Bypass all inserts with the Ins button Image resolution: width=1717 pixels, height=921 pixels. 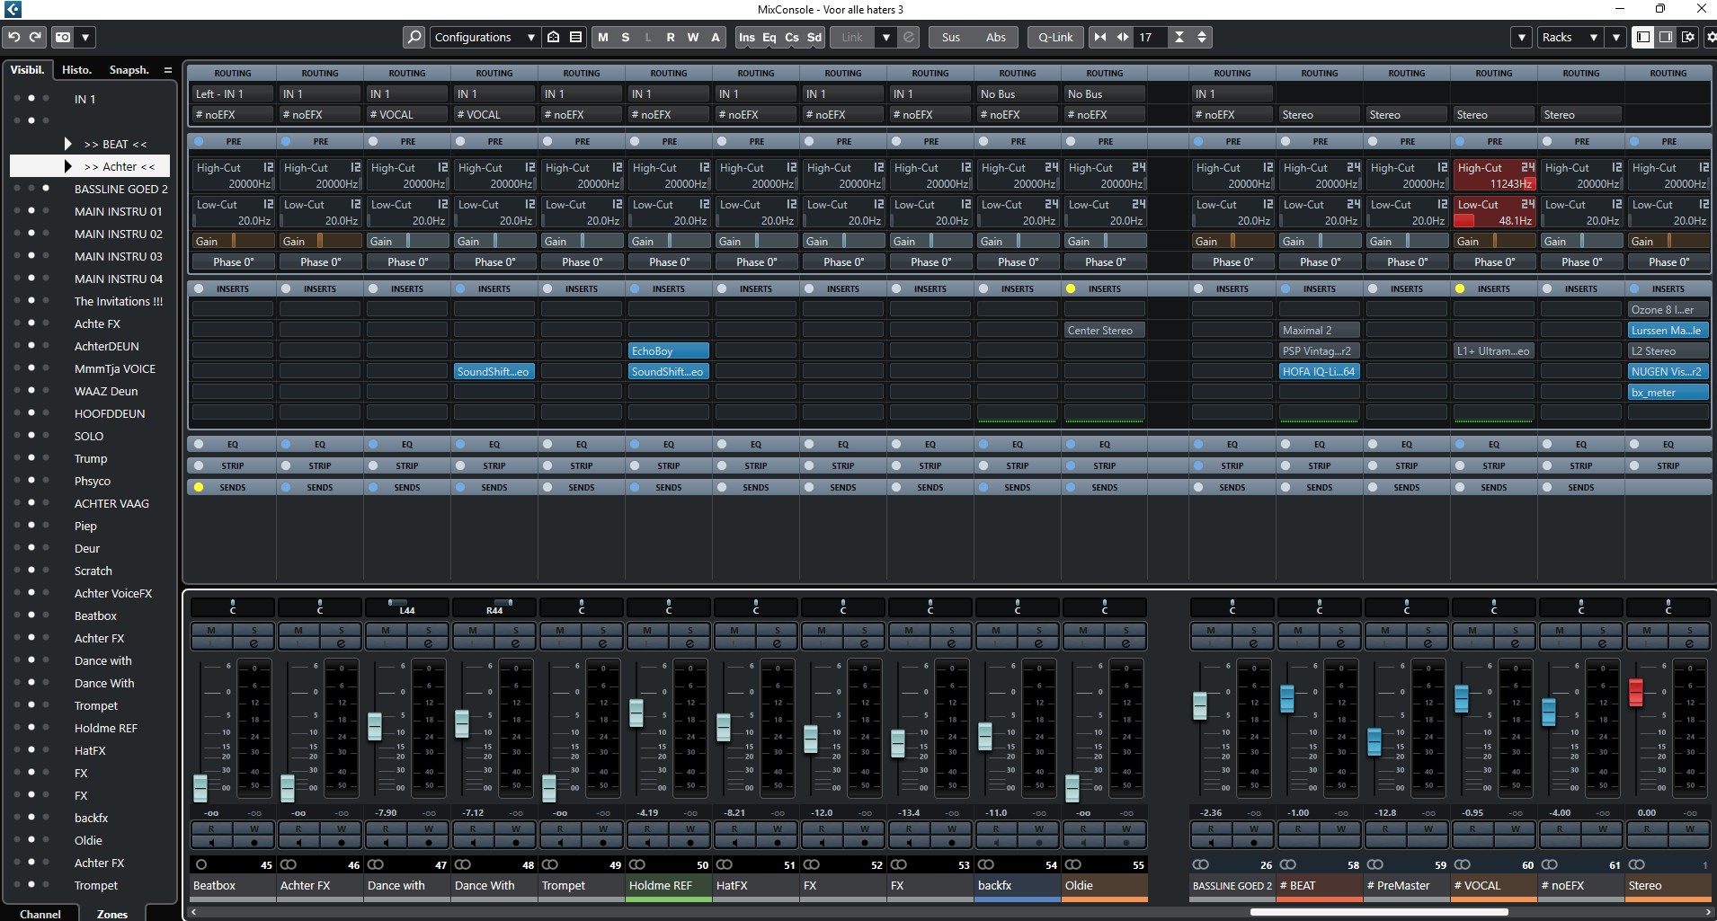pyautogui.click(x=747, y=37)
